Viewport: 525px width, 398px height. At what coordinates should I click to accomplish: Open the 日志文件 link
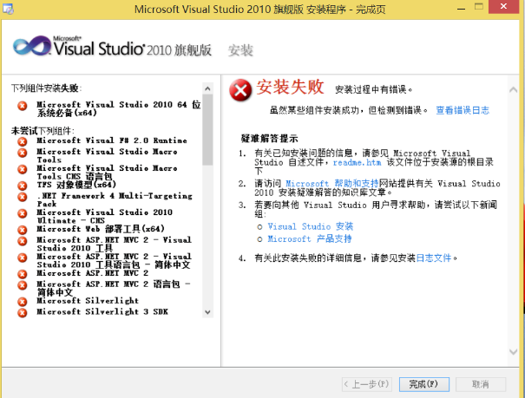tap(434, 258)
